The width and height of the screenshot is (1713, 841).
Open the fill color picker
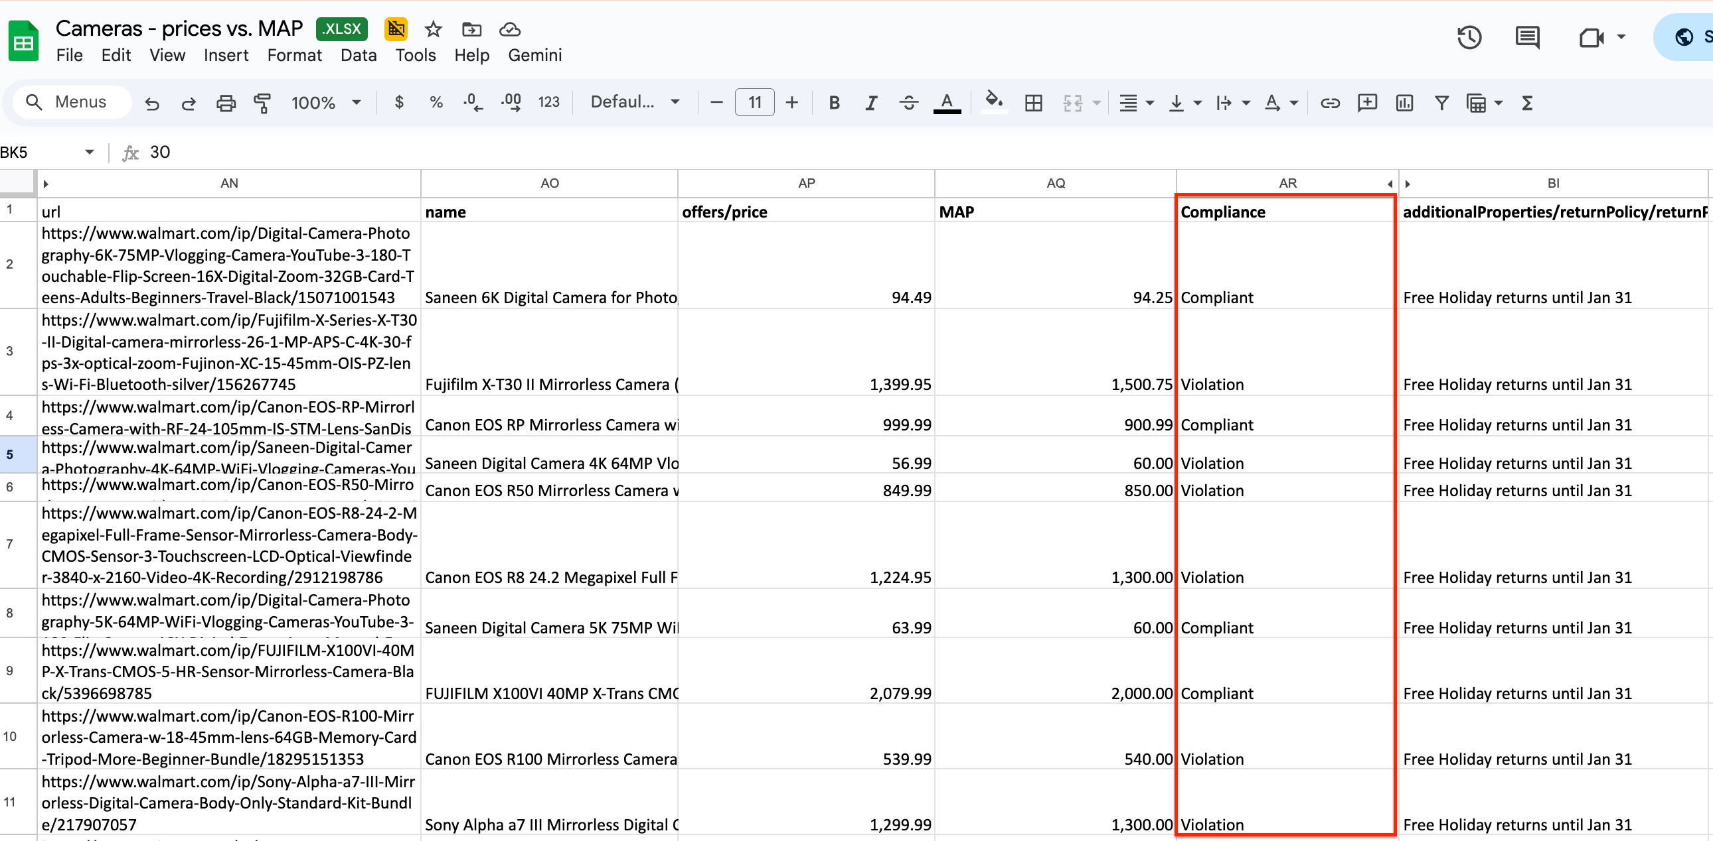993,102
